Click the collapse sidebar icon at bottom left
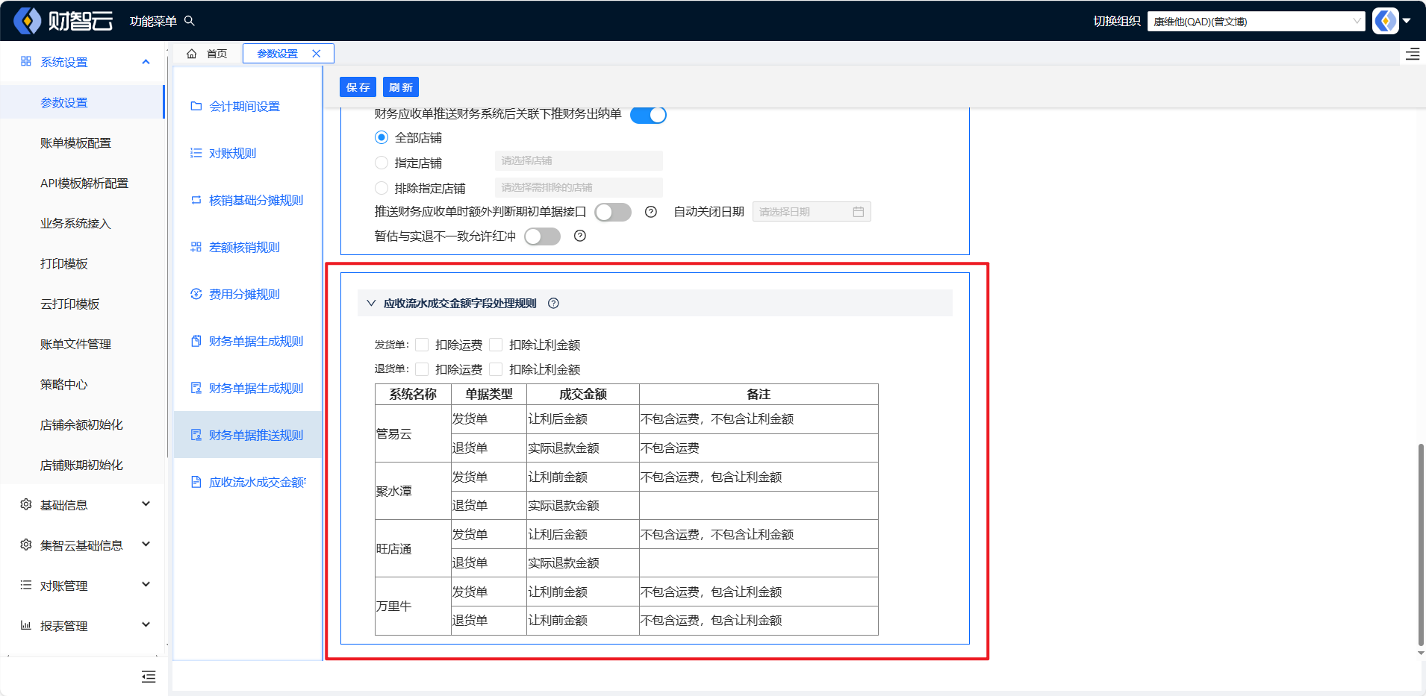The height and width of the screenshot is (696, 1426). tap(149, 677)
